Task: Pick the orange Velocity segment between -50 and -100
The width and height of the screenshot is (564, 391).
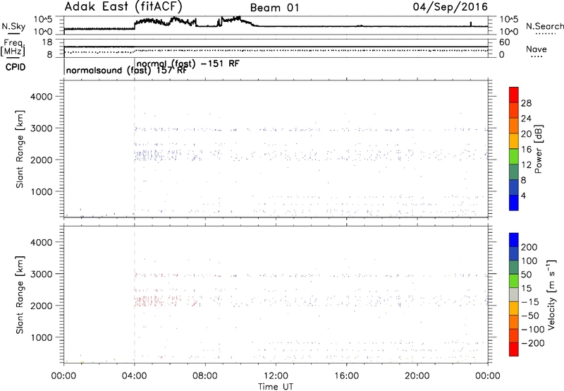Action: pos(514,323)
